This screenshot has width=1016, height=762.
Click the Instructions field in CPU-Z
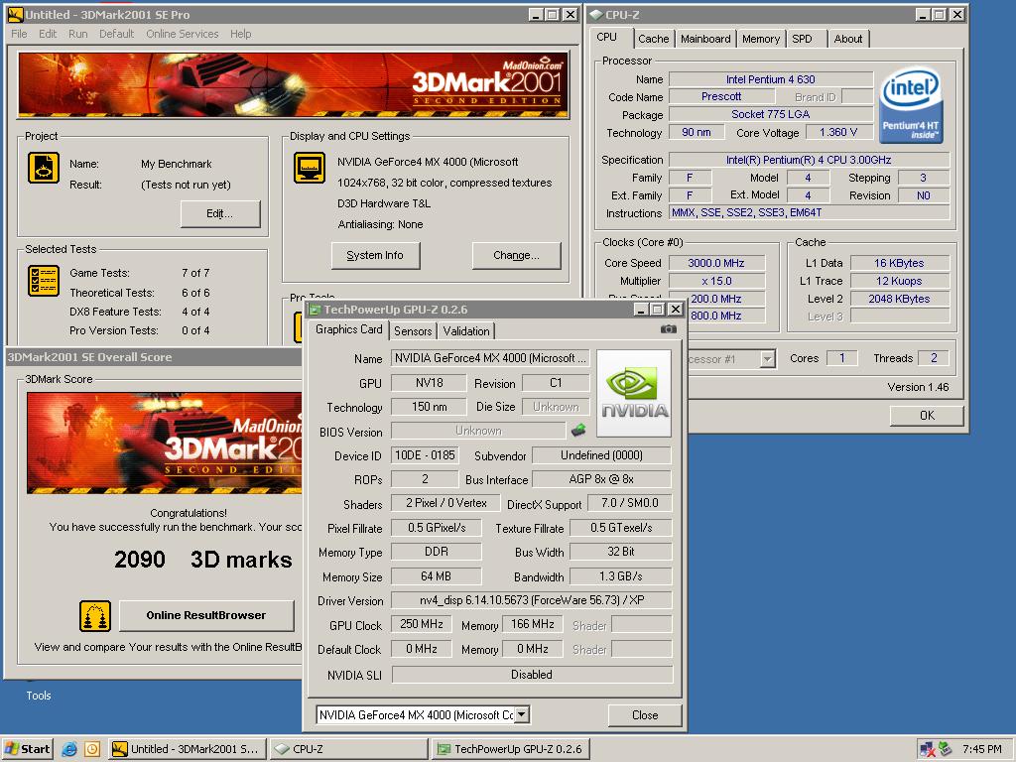(809, 212)
